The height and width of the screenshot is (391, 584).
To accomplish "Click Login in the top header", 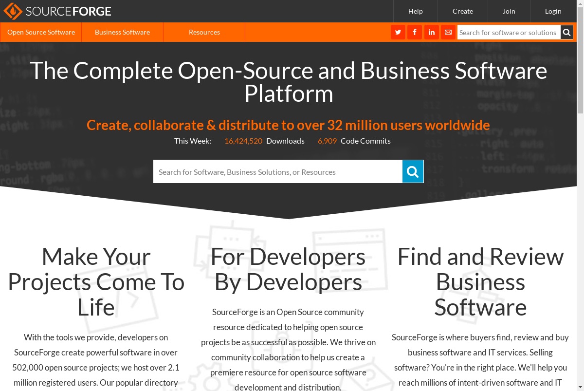I will [x=553, y=11].
